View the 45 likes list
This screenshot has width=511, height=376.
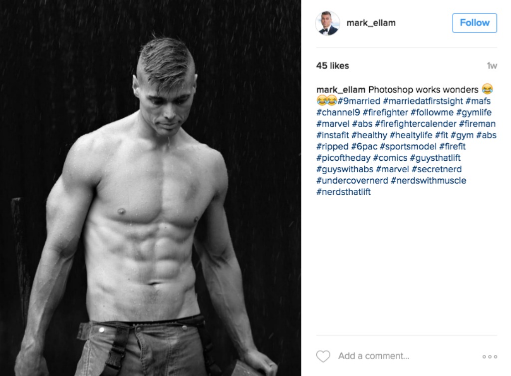click(x=332, y=65)
